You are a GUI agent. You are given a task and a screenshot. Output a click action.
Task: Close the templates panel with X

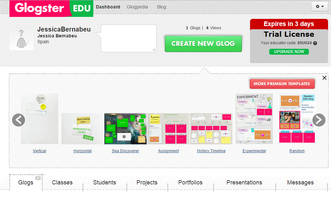pyautogui.click(x=324, y=78)
